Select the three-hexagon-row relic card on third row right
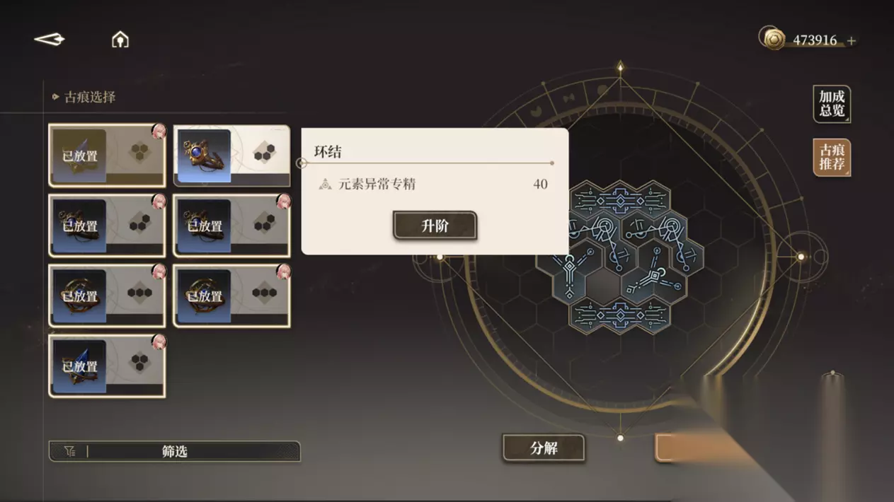 231,296
